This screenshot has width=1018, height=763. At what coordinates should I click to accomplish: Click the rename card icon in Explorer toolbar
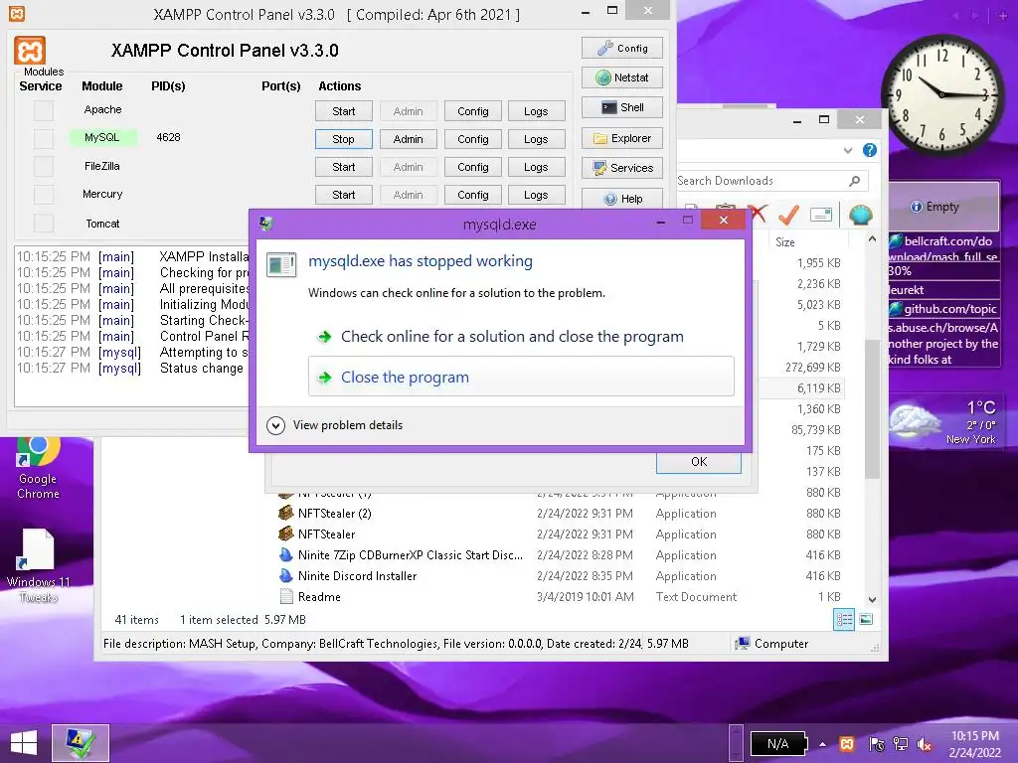[821, 215]
